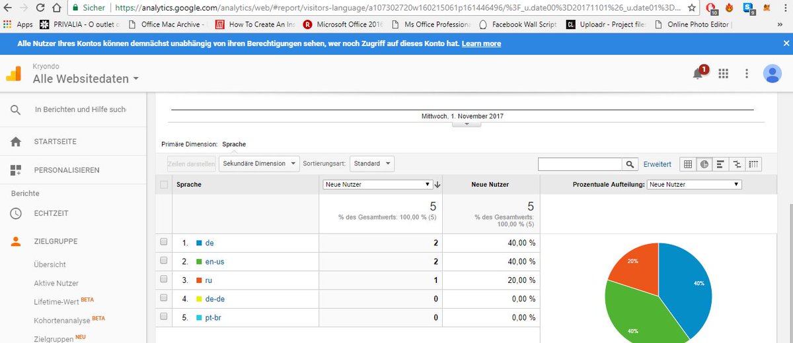Open the Chrome three-dot menu
Image resolution: width=793 pixels, height=343 pixels.
pyautogui.click(x=784, y=9)
